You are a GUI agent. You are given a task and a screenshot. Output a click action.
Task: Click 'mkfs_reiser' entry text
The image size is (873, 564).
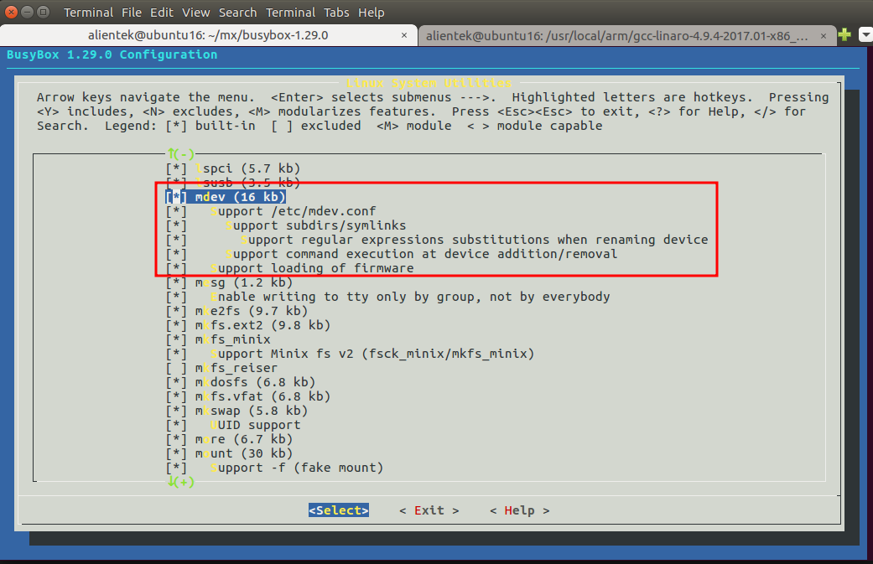point(236,368)
